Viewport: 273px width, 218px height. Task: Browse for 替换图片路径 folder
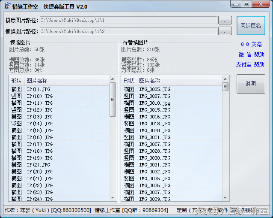tap(225, 31)
